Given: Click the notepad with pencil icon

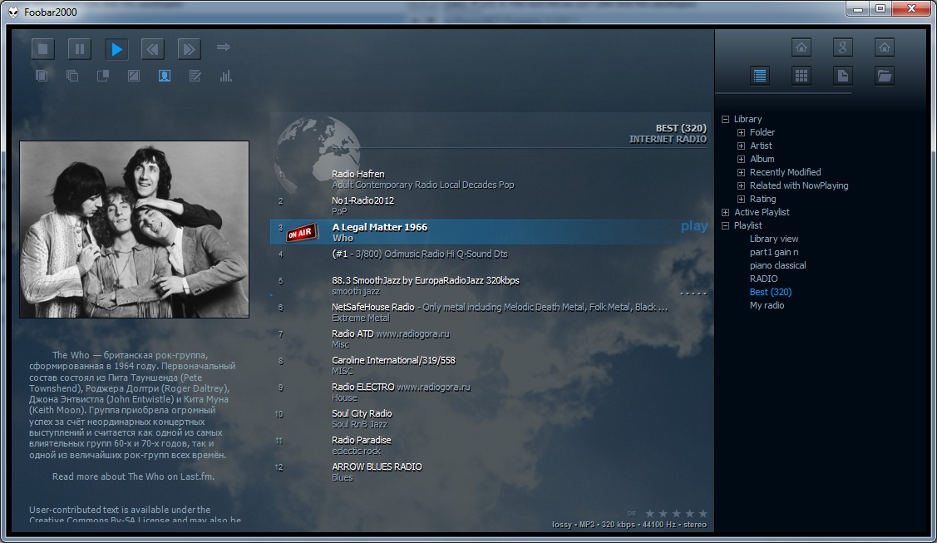Looking at the screenshot, I should point(195,76).
